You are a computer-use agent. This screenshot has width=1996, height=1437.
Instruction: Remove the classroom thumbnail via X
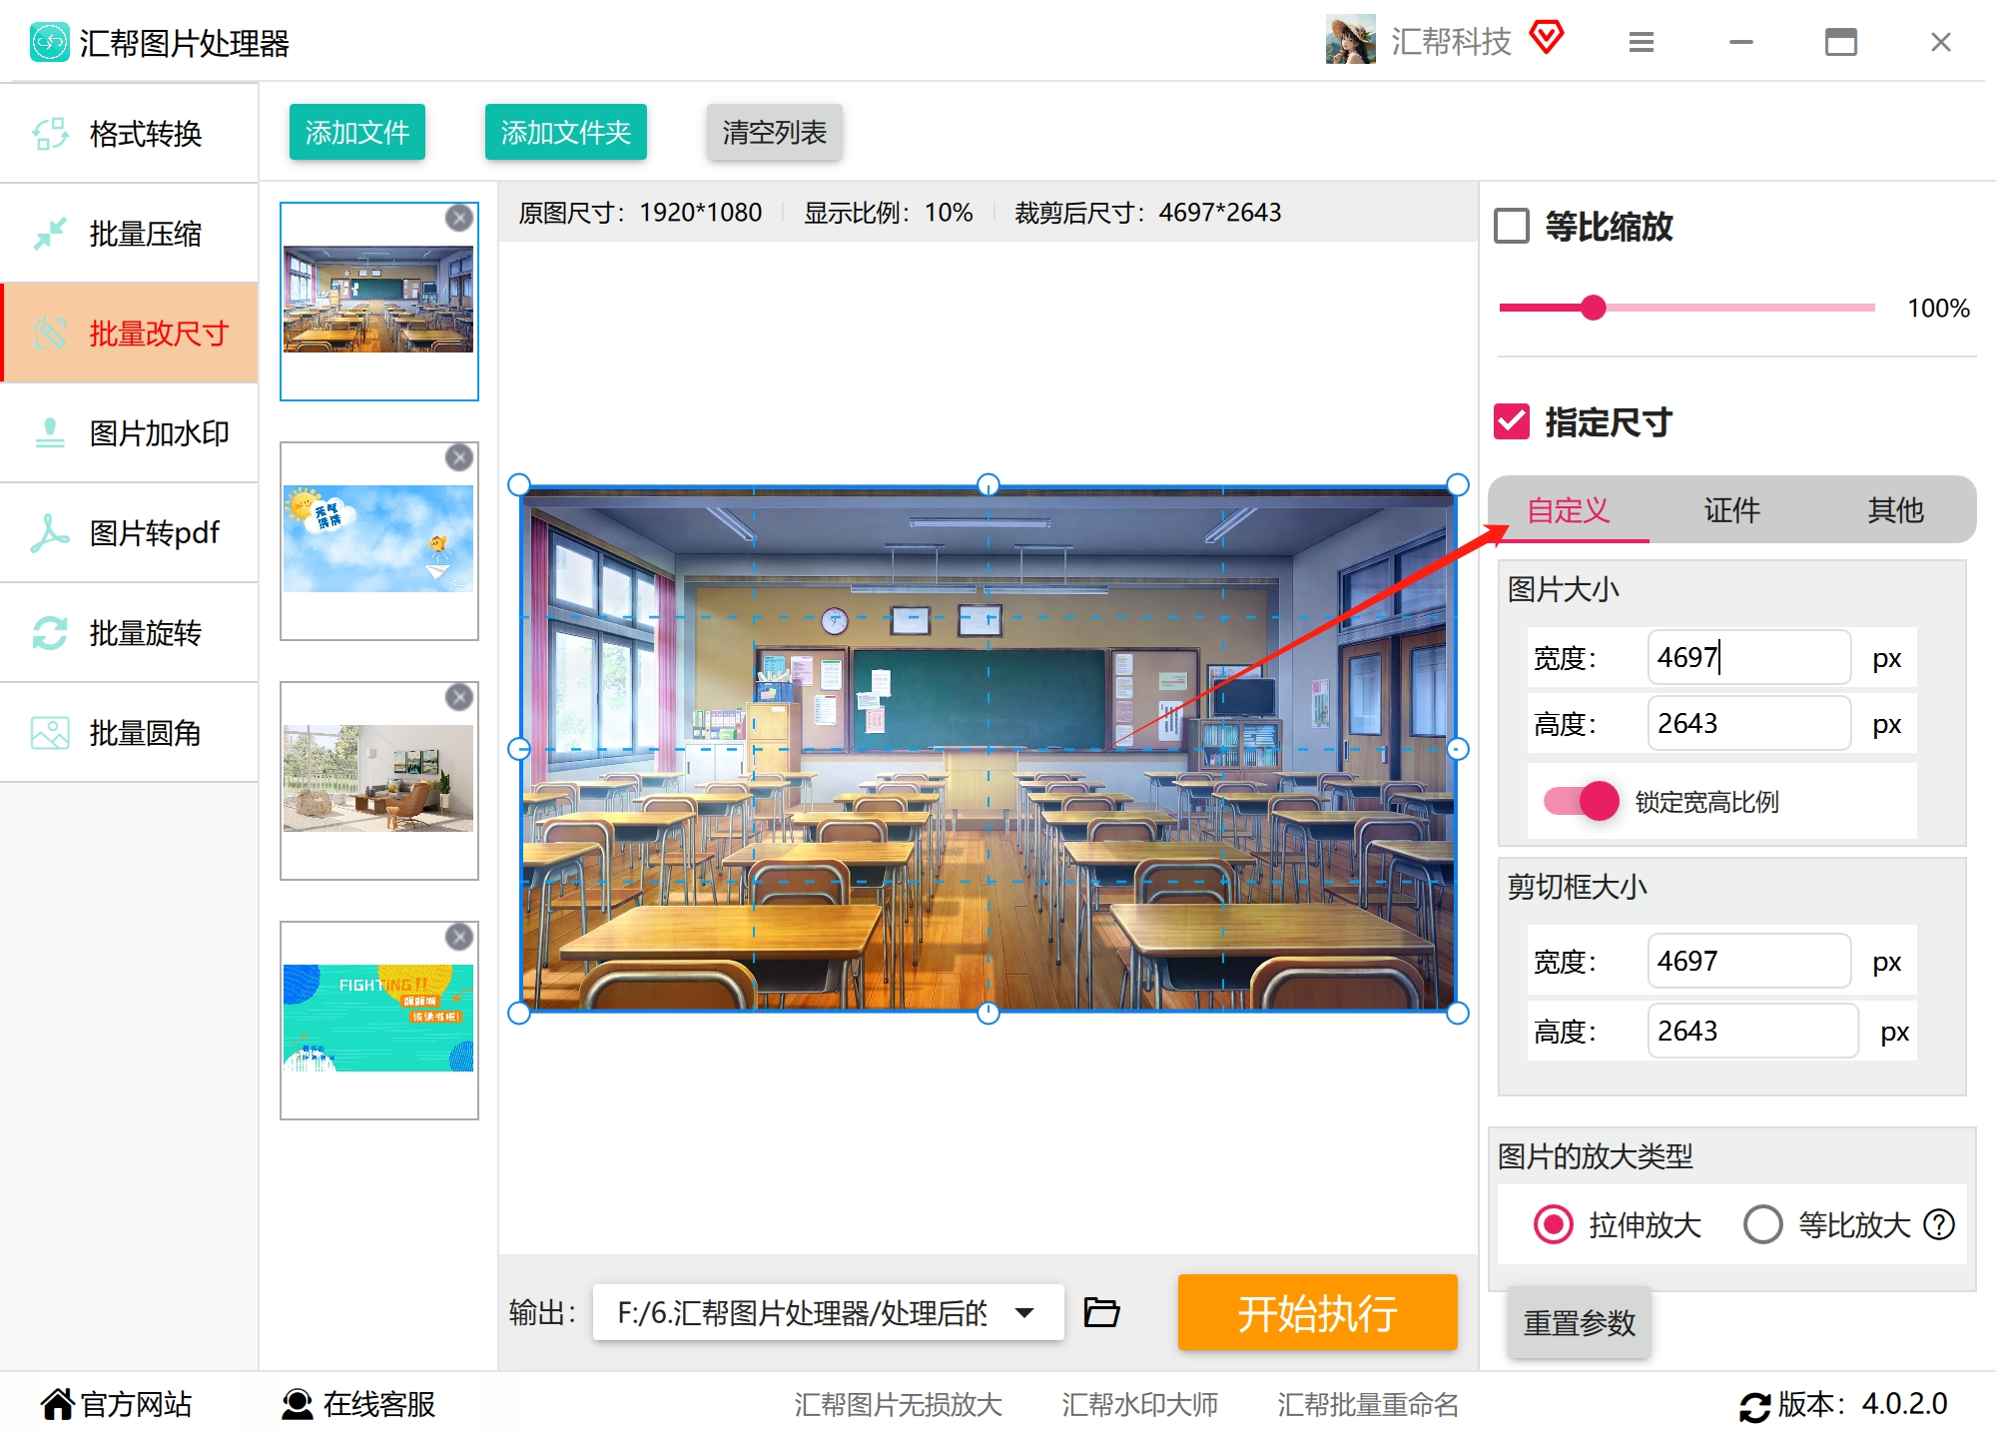[458, 218]
